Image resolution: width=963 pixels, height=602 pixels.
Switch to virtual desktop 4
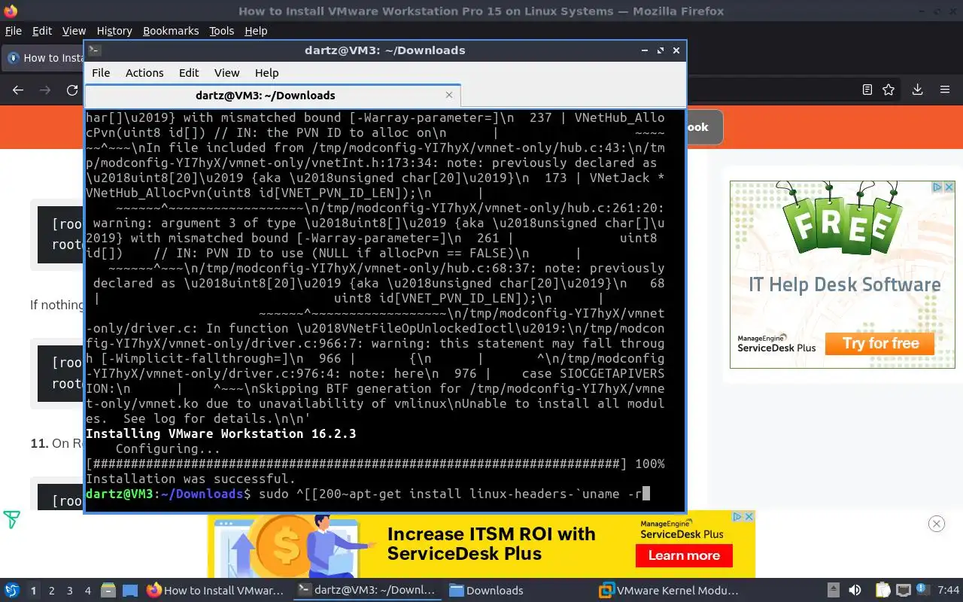tap(87, 590)
